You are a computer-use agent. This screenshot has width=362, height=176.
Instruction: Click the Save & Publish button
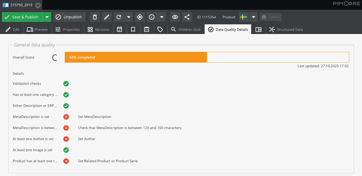[x=22, y=17]
